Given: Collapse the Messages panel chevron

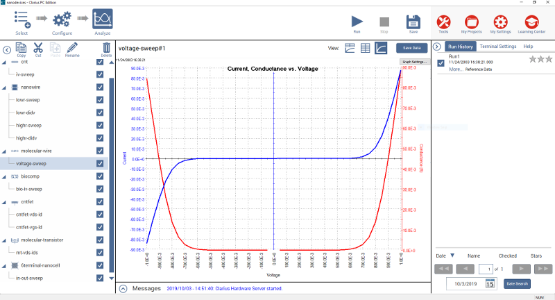Looking at the screenshot, I should click(123, 287).
